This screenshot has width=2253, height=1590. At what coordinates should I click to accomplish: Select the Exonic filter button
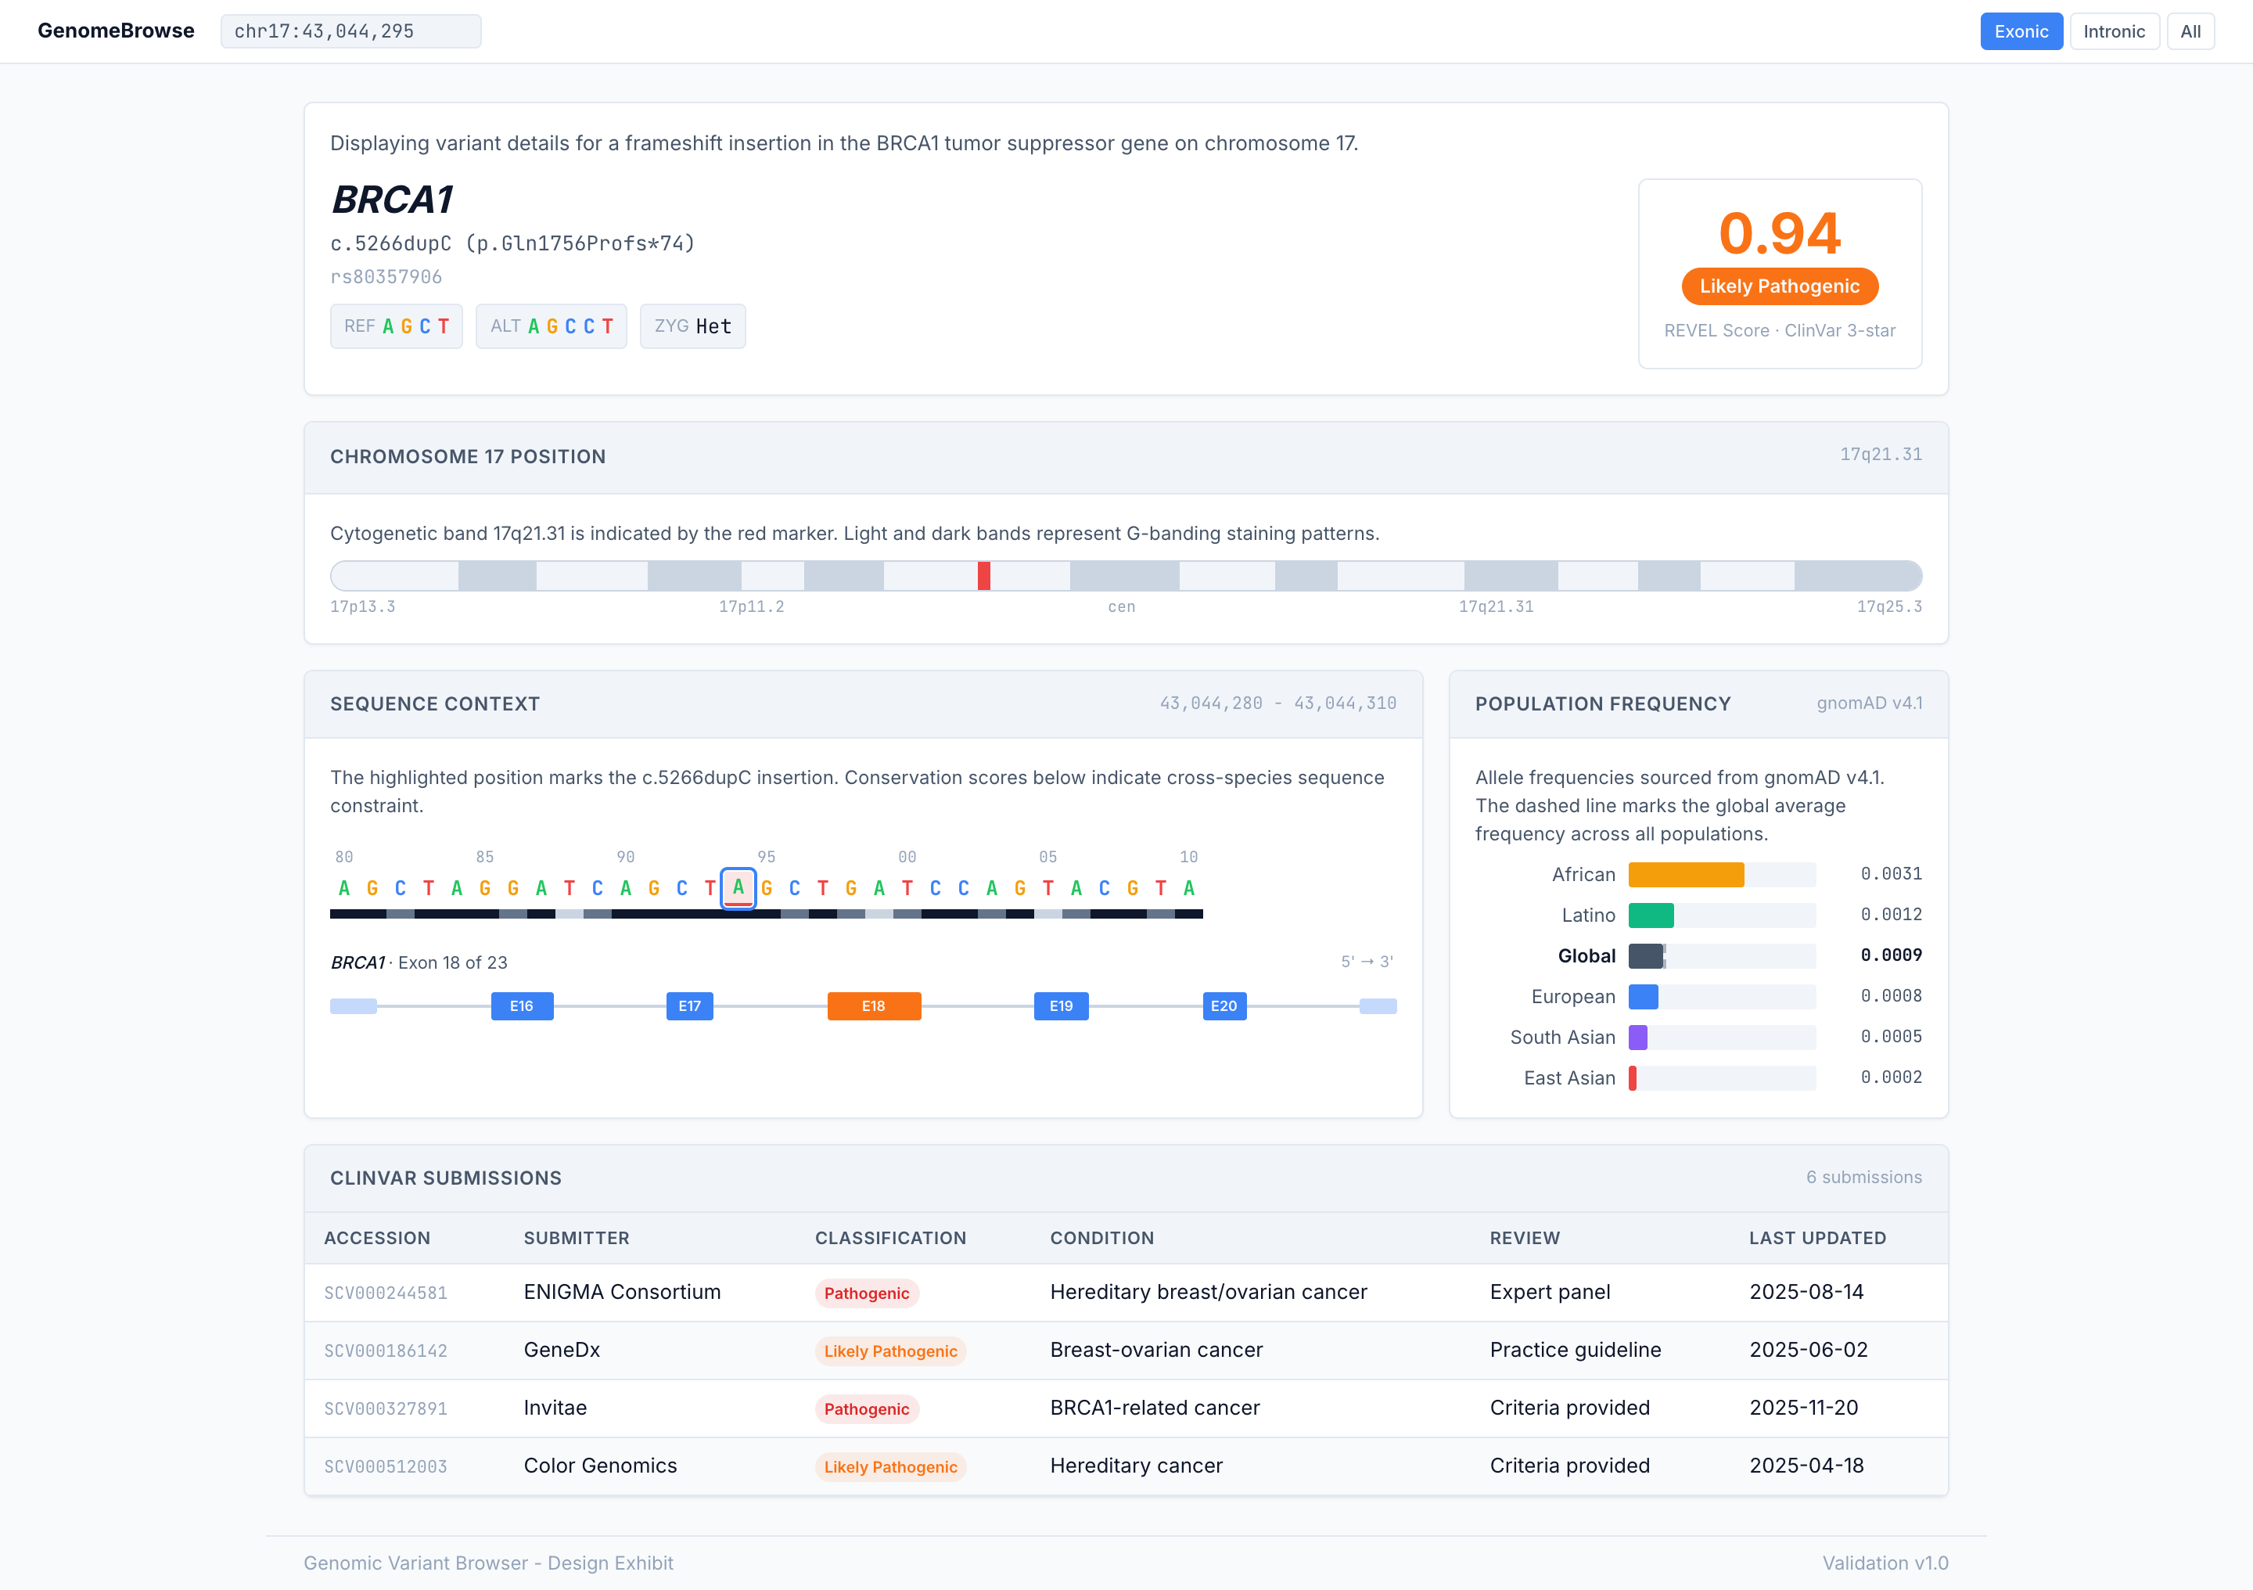pos(2021,31)
